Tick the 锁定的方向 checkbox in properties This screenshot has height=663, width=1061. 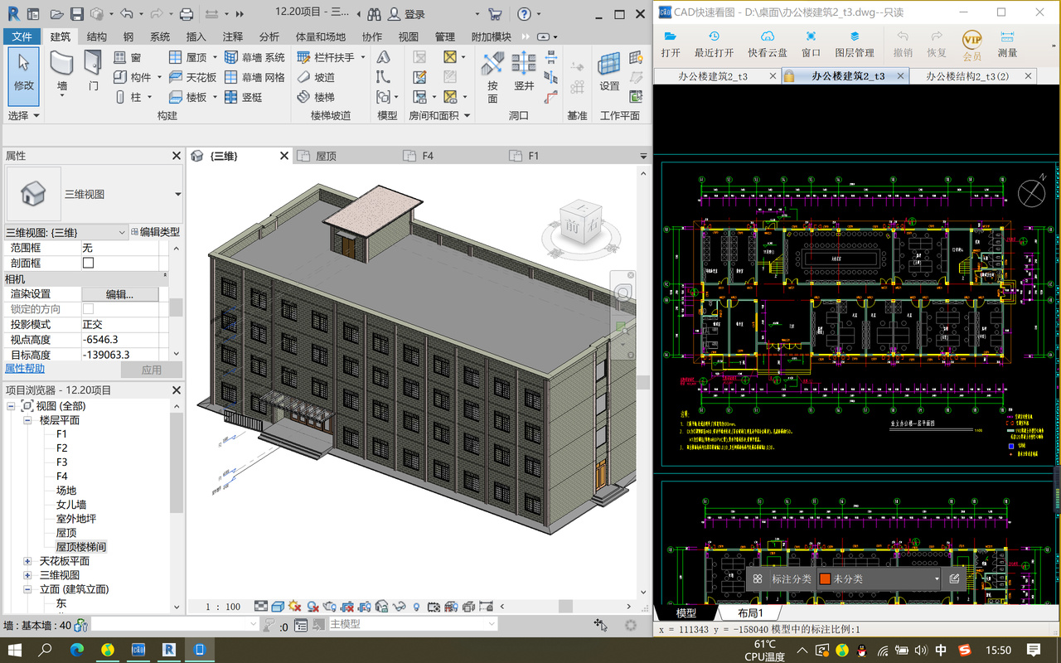pyautogui.click(x=89, y=309)
